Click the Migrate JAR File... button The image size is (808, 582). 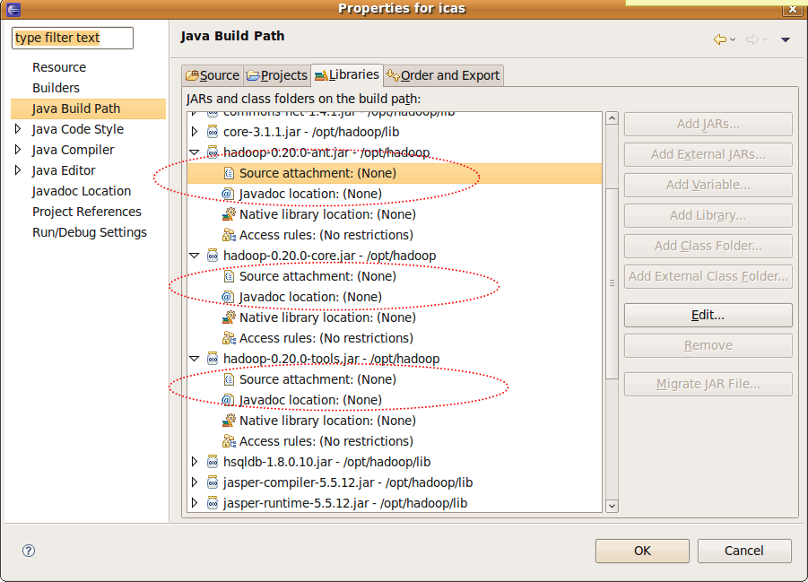click(x=708, y=384)
